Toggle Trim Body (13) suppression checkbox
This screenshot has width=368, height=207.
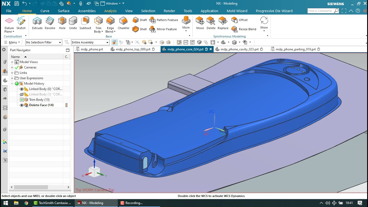pyautogui.click(x=22, y=100)
